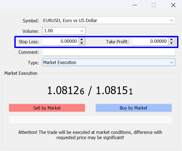Focus the Take Profit input field
This screenshot has height=151, width=182.
coord(150,42)
